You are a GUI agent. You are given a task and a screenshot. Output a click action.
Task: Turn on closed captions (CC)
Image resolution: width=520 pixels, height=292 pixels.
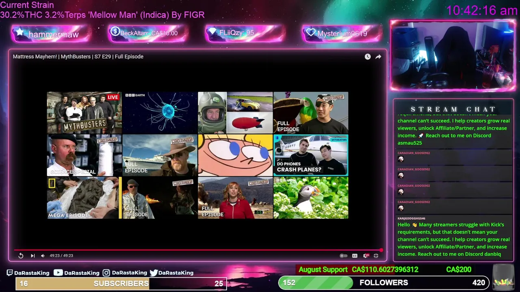[x=355, y=255]
